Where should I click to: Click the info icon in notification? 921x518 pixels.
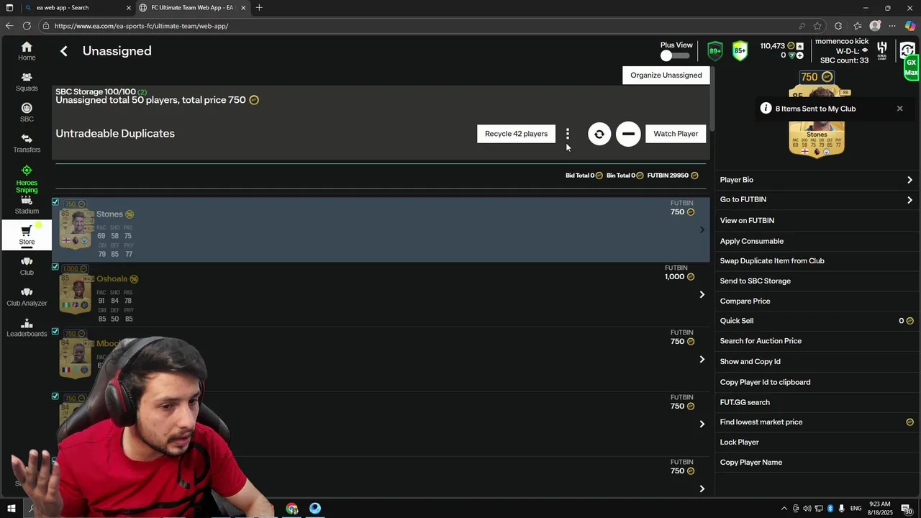(x=766, y=109)
